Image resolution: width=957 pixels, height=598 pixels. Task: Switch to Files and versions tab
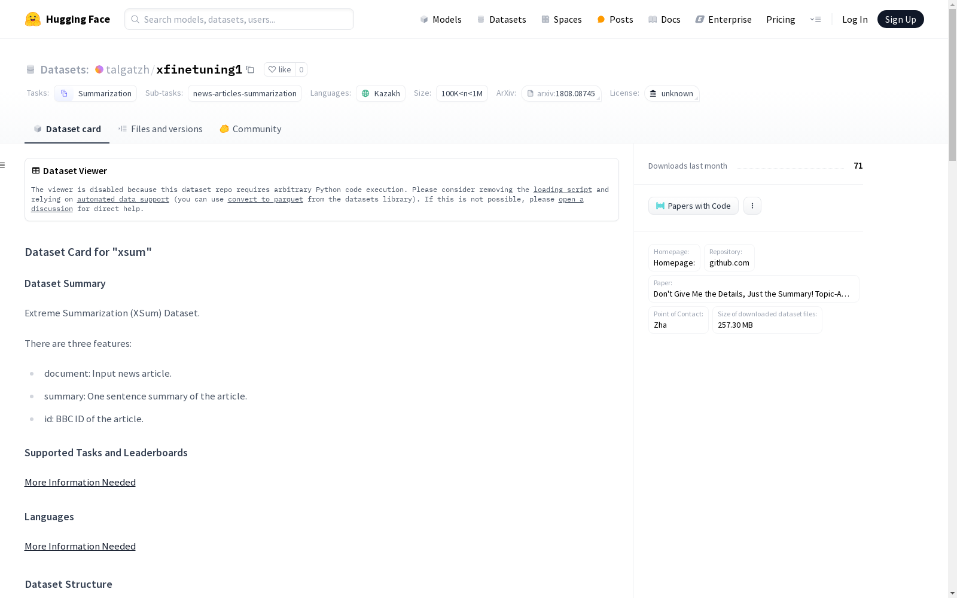160,129
